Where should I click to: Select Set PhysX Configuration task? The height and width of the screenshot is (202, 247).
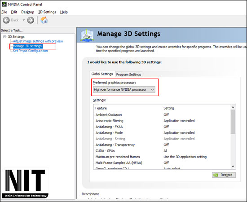click(x=30, y=51)
